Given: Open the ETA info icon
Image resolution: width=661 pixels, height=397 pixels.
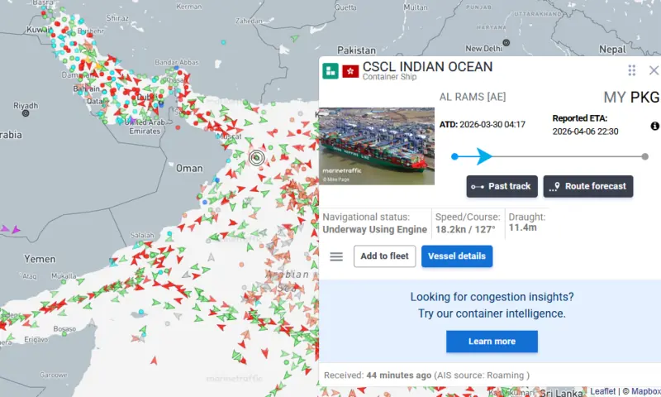Looking at the screenshot, I should pyautogui.click(x=654, y=126).
